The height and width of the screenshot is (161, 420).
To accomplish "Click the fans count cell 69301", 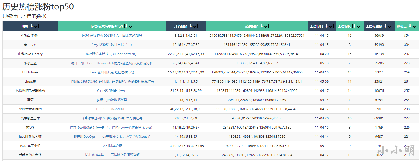I will (379, 118).
